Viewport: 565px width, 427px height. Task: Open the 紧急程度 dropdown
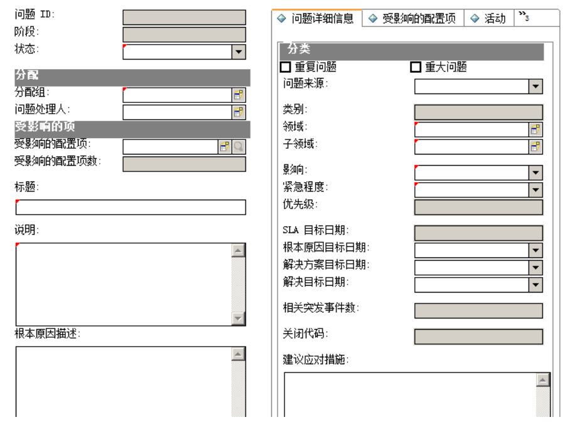pos(535,190)
